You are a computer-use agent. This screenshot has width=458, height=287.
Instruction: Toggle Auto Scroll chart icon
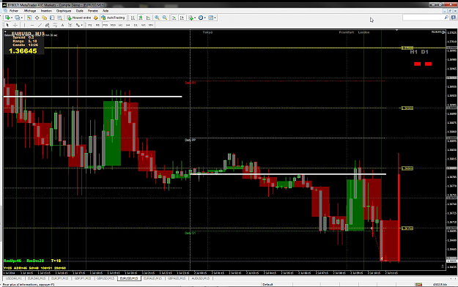pos(174,18)
